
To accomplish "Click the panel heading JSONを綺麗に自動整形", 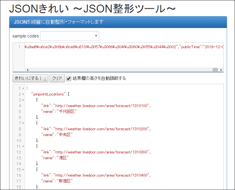I will (x=59, y=22).
